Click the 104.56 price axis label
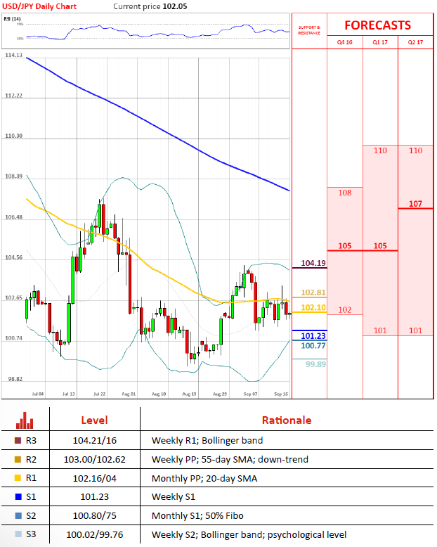 coord(13,257)
